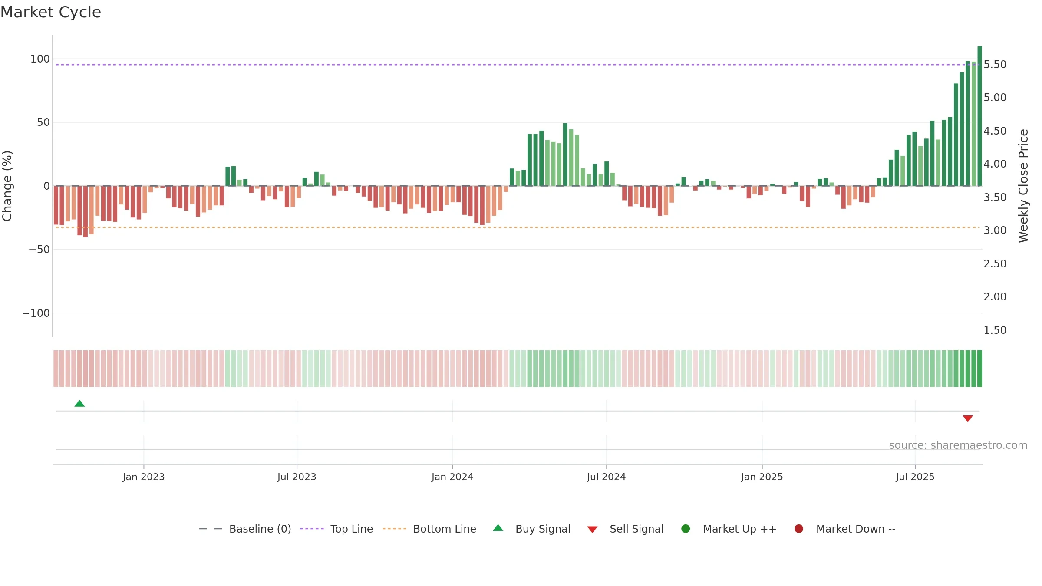This screenshot has width=1042, height=586.
Task: Click the tallest green bar at chart end
Action: pos(979,116)
